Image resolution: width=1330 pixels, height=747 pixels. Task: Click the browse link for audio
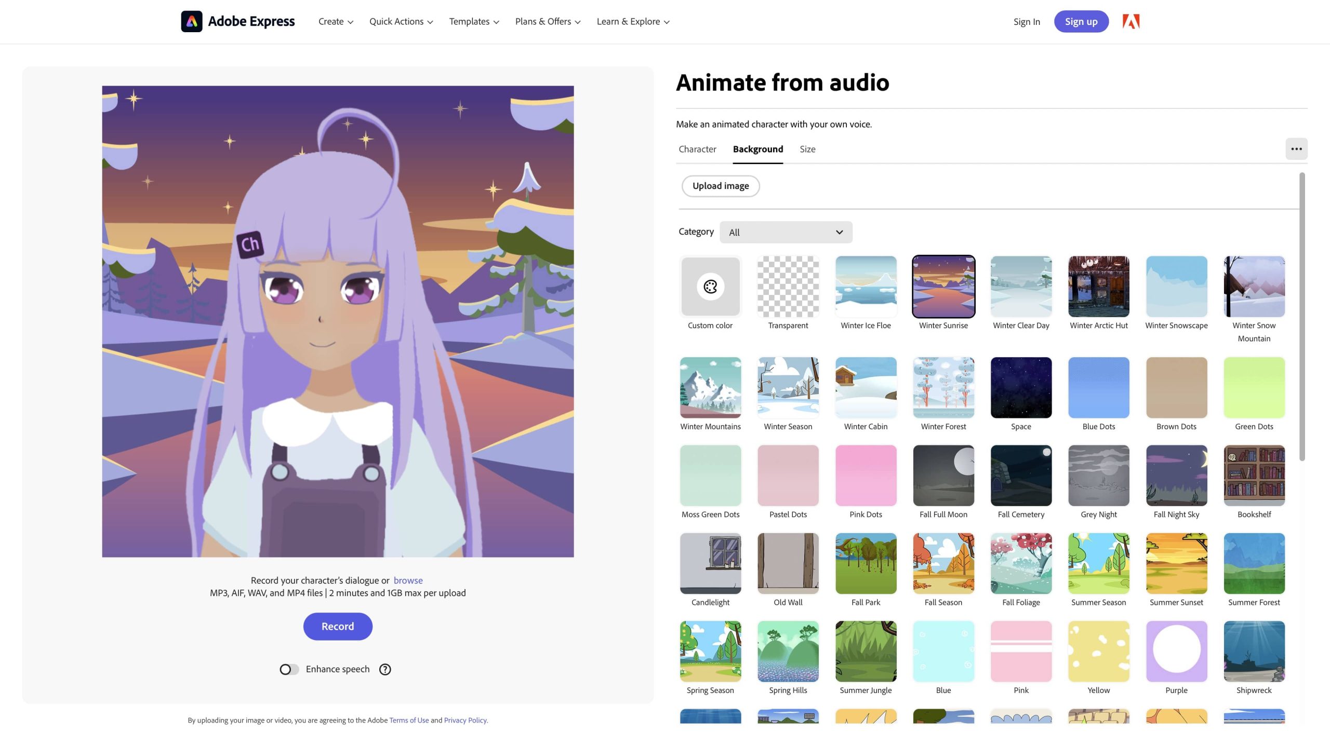408,580
